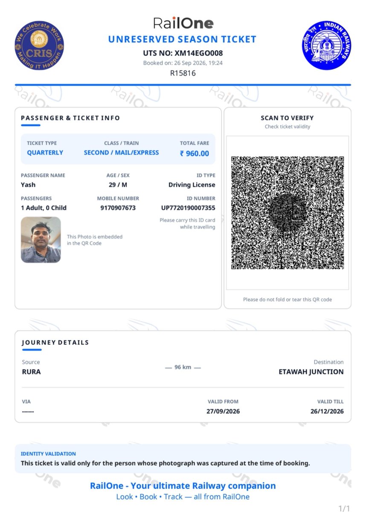Click the PASSENGER & TICKET INFO heading
366x512 pixels.
click(70, 118)
